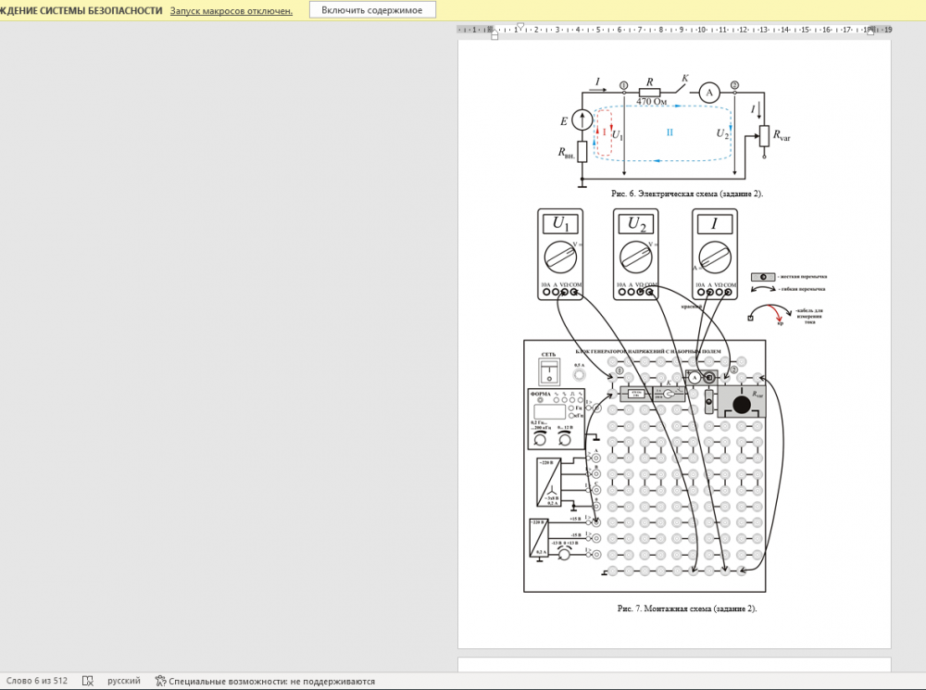Click the ammeter A symbol in circuit schematic
926x690 pixels.
point(708,93)
